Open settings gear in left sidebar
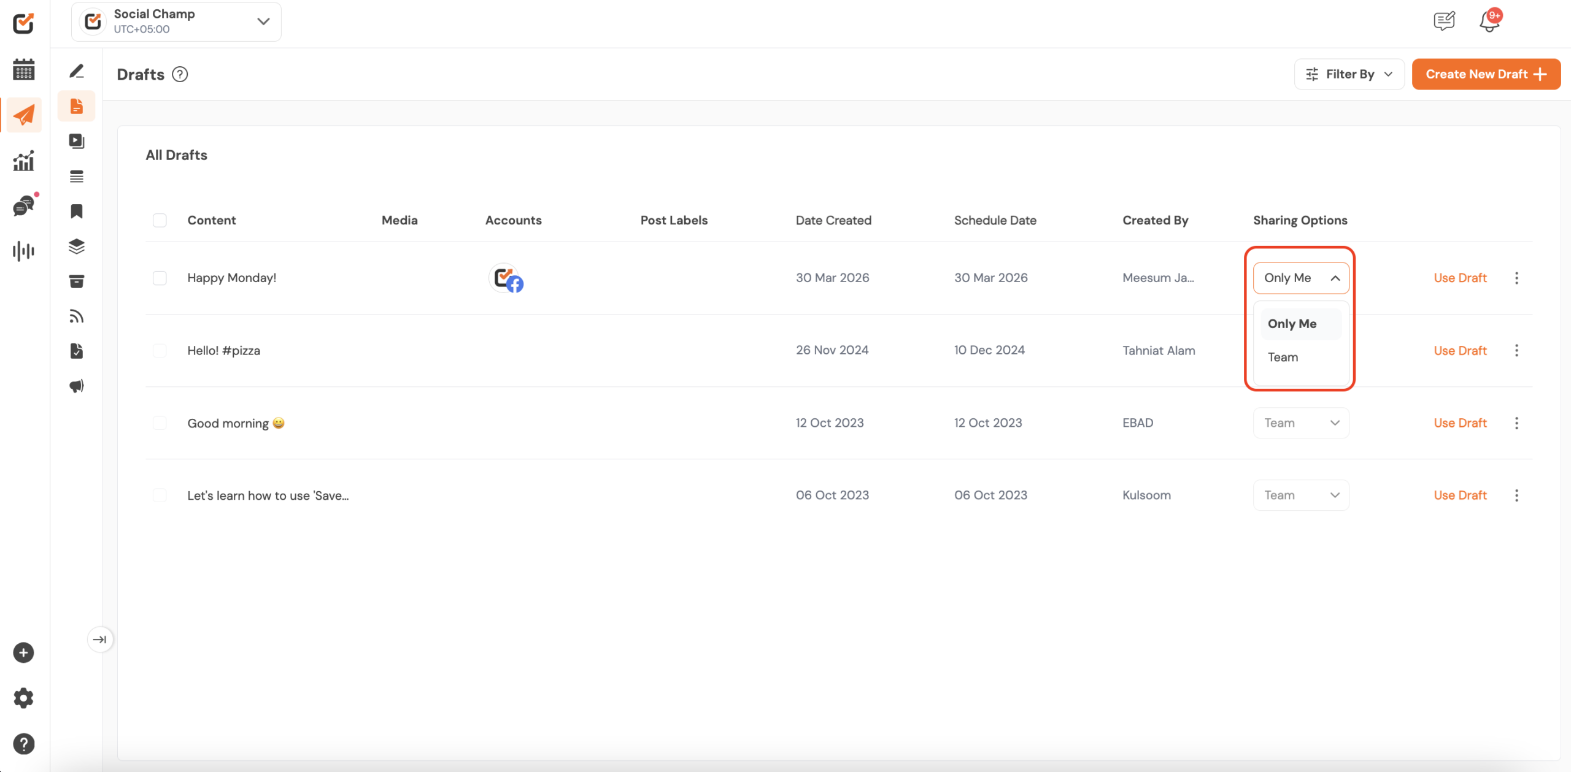 coord(23,698)
